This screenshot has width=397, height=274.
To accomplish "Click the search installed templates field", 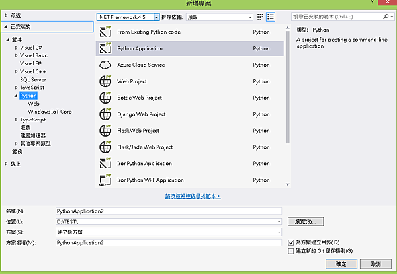I will (337, 17).
